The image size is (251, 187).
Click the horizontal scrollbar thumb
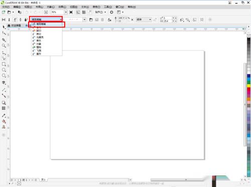click(x=177, y=180)
